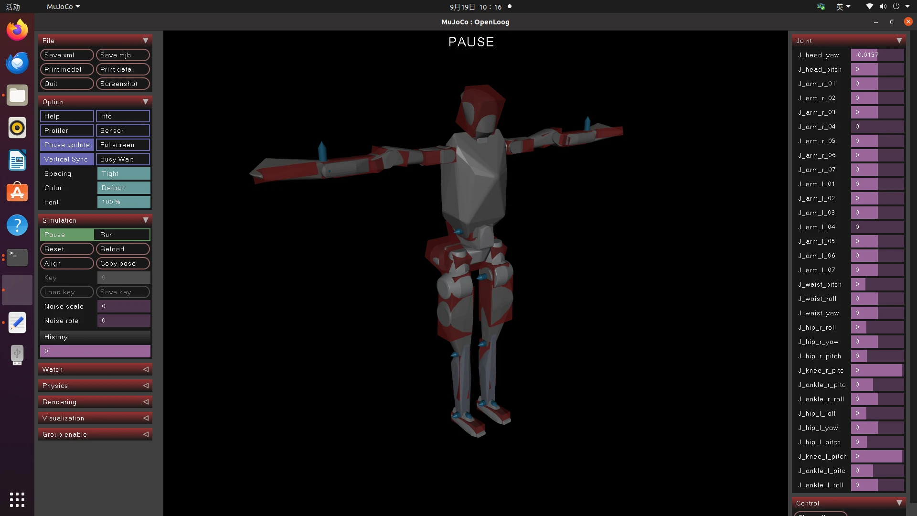Screen dimensions: 917x516
Task: Select Run in the simulation control
Action: coord(123,235)
